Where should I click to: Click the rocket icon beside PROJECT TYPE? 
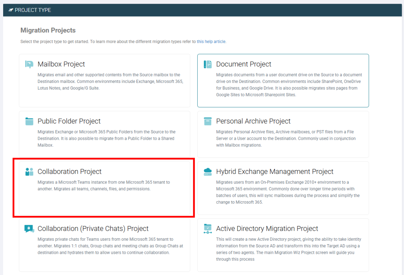click(x=11, y=10)
